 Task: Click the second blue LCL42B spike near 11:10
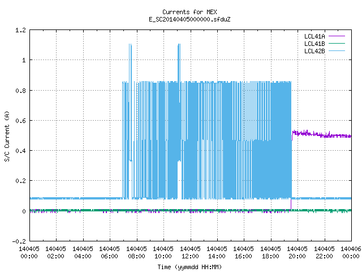(179, 62)
